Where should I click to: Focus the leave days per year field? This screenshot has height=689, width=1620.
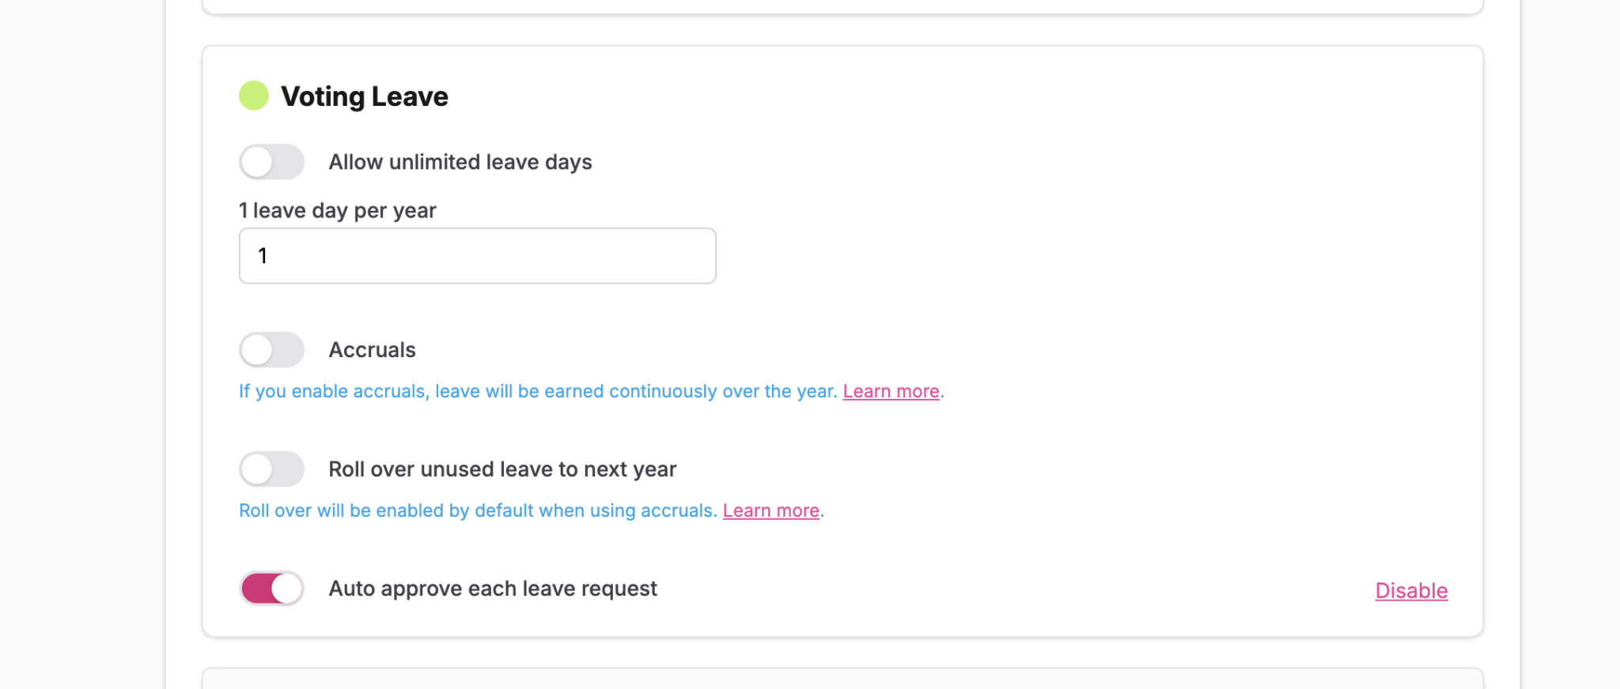point(477,256)
